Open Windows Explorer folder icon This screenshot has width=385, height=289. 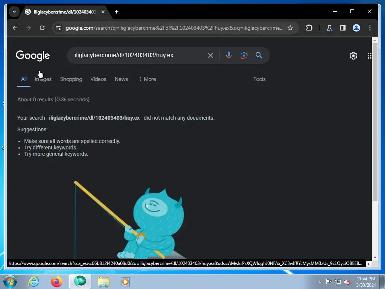point(103,281)
